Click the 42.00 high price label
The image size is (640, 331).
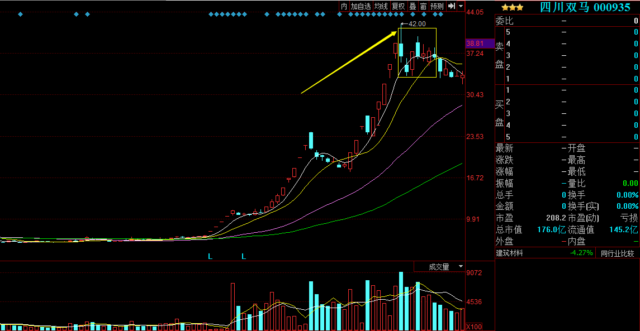tap(417, 24)
